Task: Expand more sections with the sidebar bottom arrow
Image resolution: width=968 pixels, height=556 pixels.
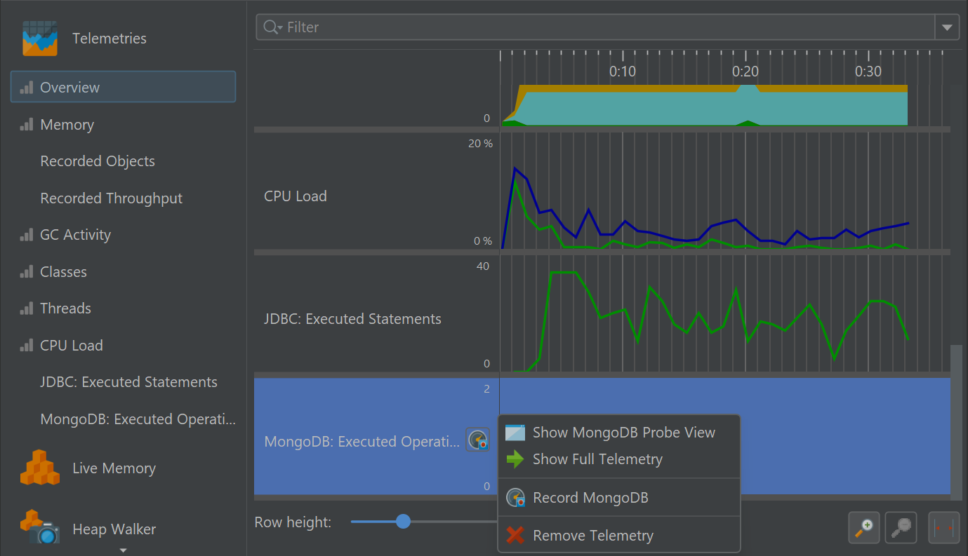Action: (123, 550)
